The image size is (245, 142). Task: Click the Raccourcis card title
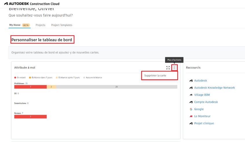click(193, 68)
